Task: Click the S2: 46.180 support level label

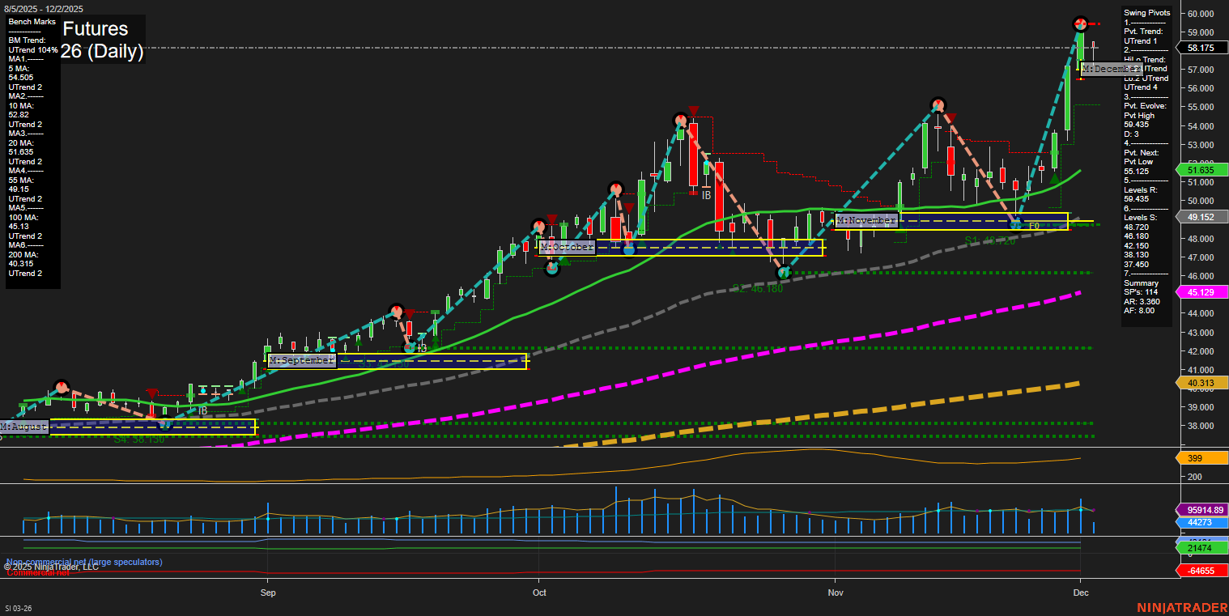Action: 758,288
